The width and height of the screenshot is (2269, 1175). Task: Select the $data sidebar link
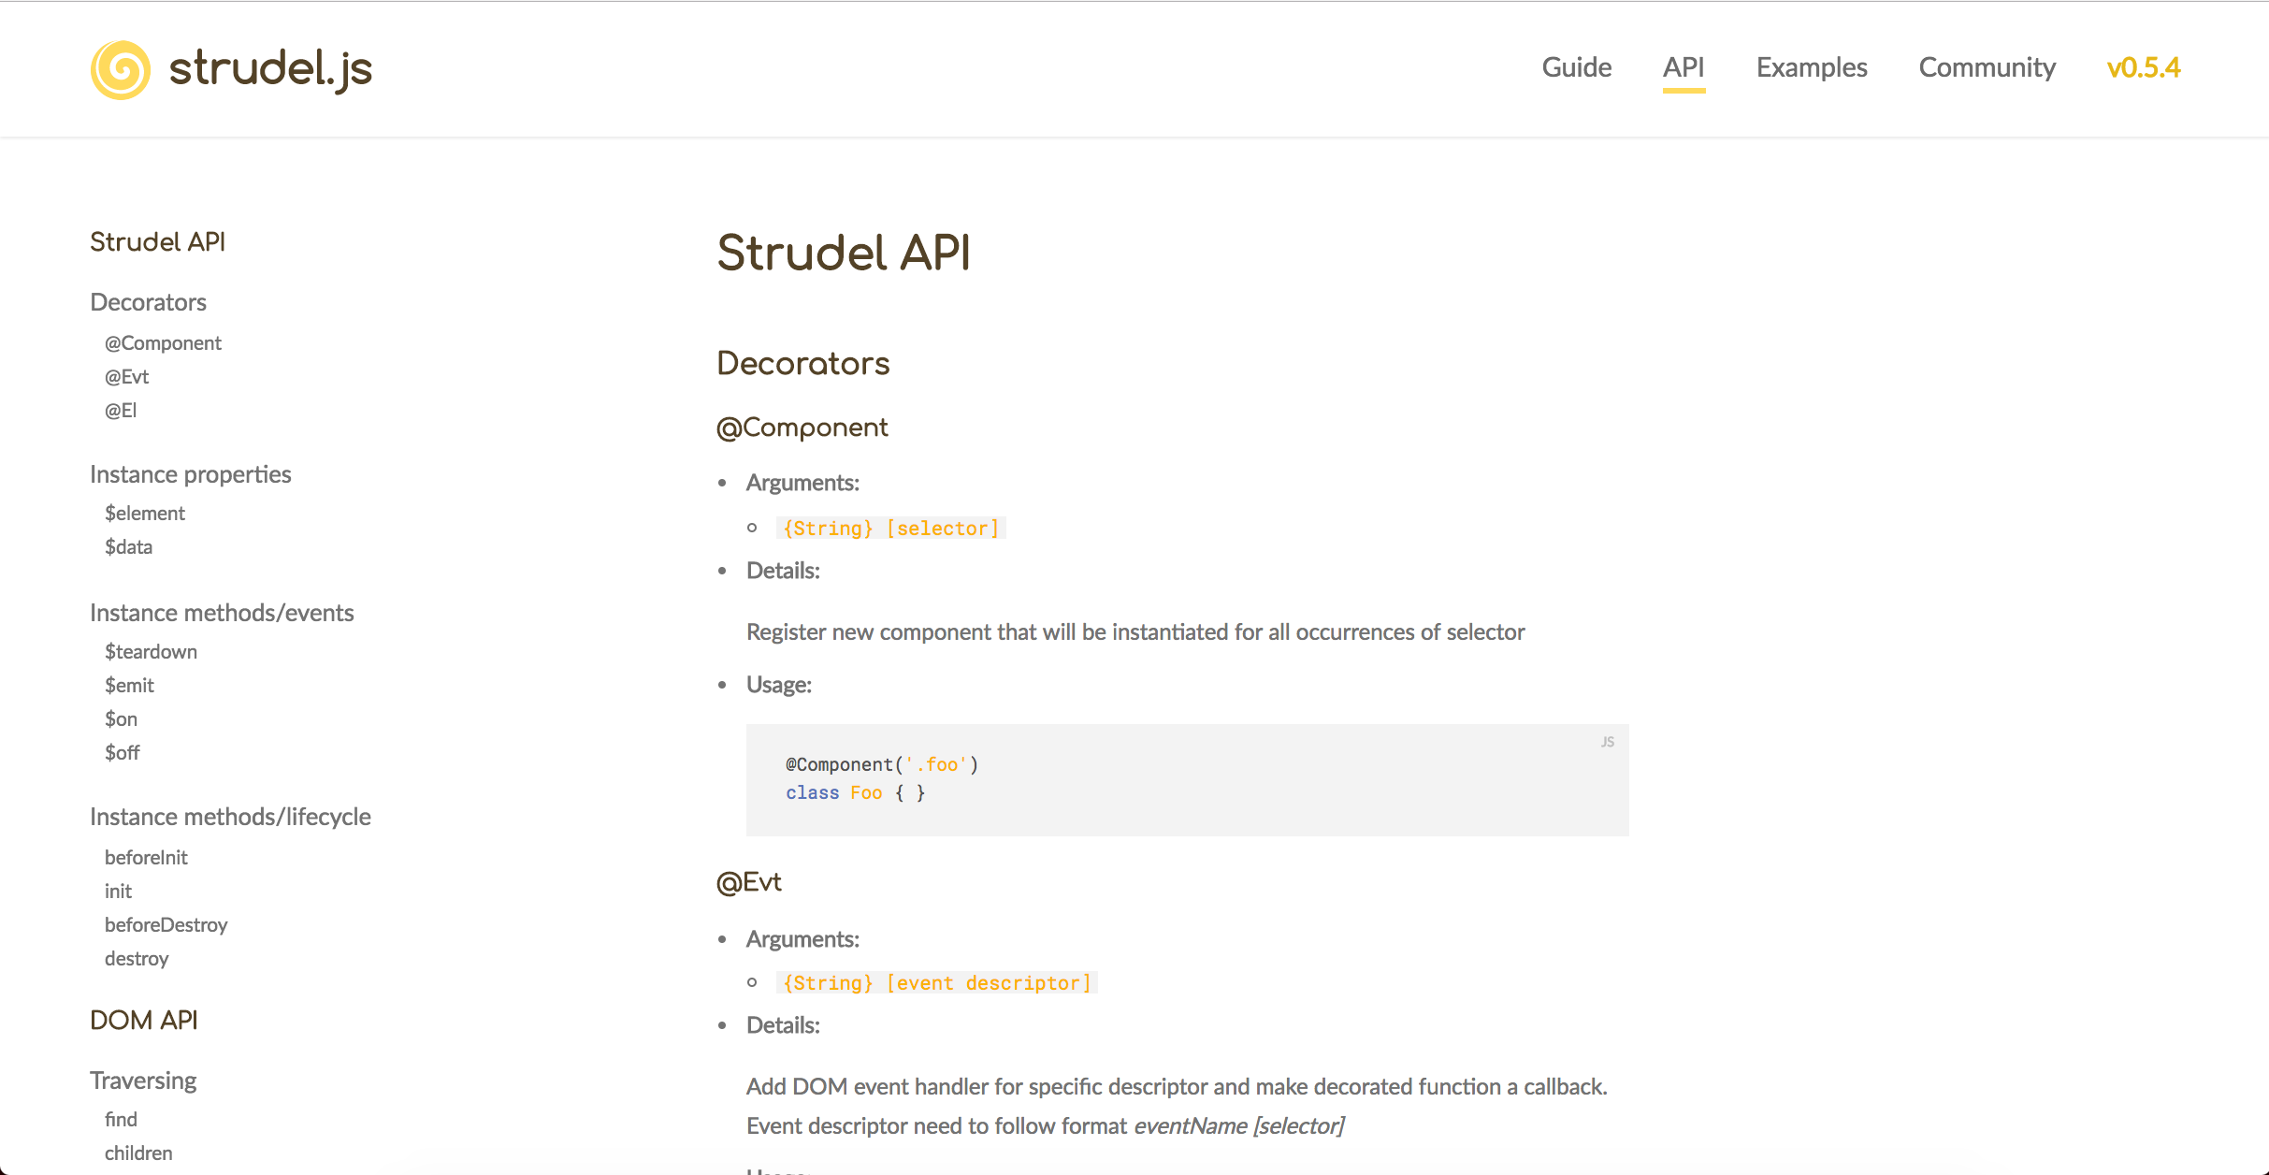point(128,546)
